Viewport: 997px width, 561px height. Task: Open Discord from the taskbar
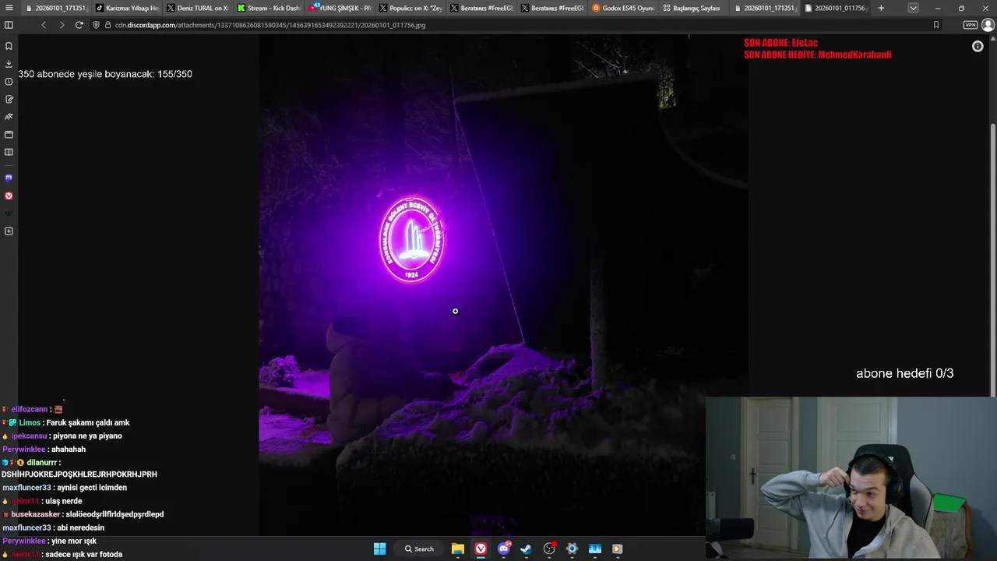(503, 549)
